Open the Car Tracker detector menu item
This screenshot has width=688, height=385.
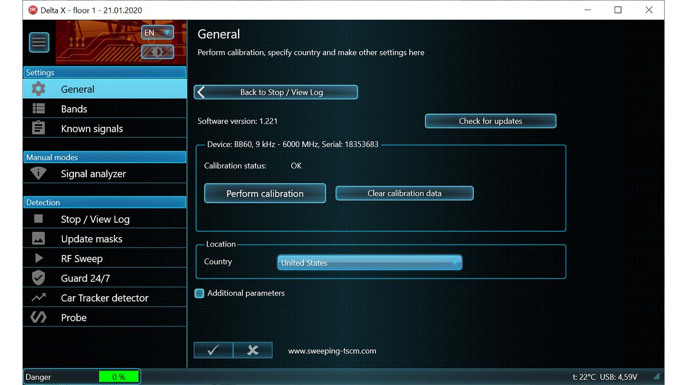pyautogui.click(x=105, y=298)
